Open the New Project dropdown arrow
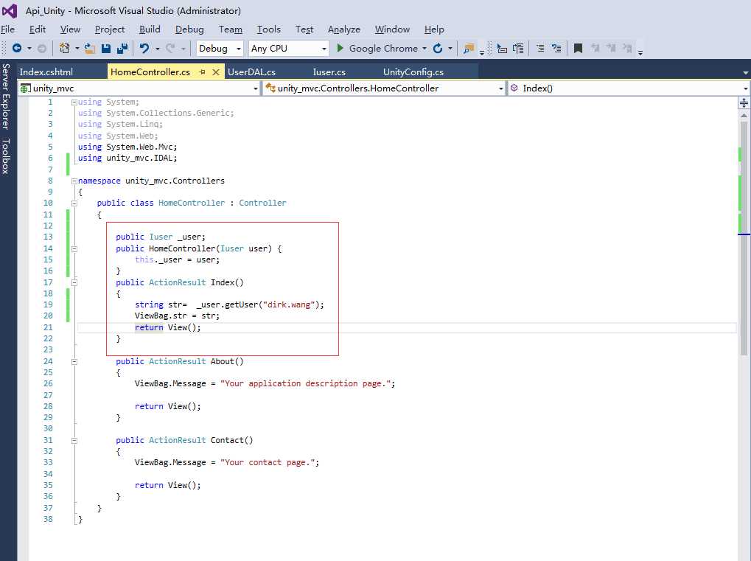Viewport: 751px width, 561px height. point(77,49)
